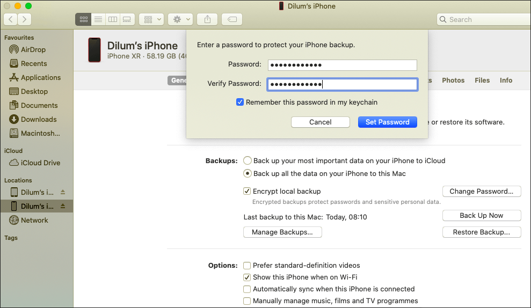Click the Password input field
This screenshot has height=308, width=531.
(343, 65)
